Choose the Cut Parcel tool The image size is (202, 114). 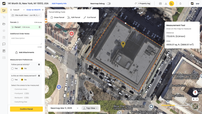coord(90,17)
